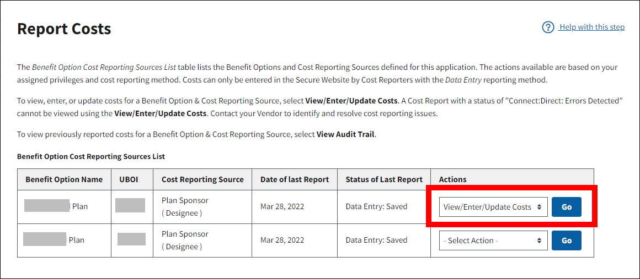Click the second row's Mar 28, 2022 date

(x=282, y=240)
